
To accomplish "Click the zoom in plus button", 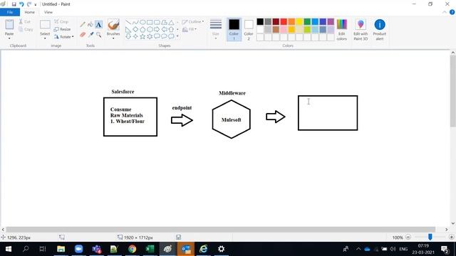I will (x=451, y=237).
